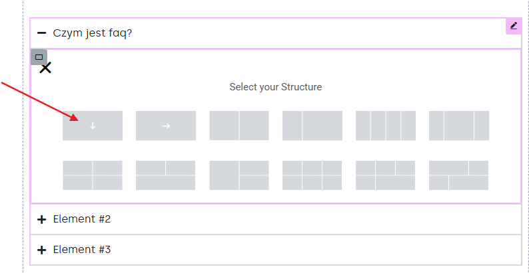This screenshot has width=529, height=273.
Task: Choose the three-by-two grid structure
Action: point(312,175)
